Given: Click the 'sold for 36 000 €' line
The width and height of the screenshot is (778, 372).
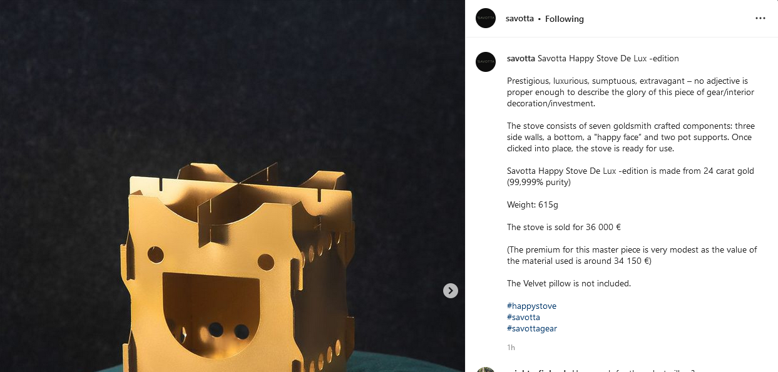Looking at the screenshot, I should pyautogui.click(x=564, y=227).
